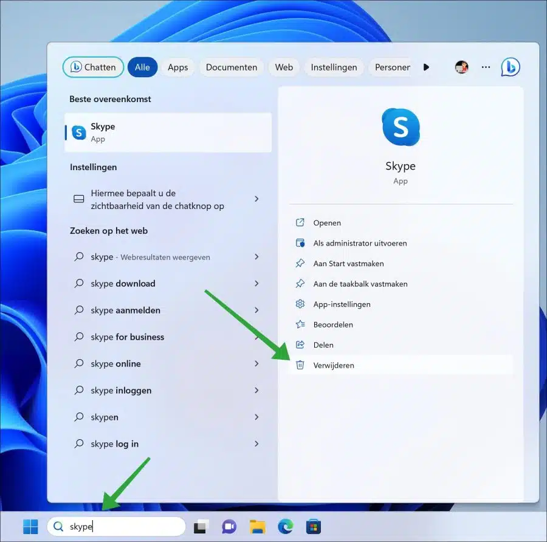Click the Openen external-link icon
Screen dimensions: 547x542
300,222
